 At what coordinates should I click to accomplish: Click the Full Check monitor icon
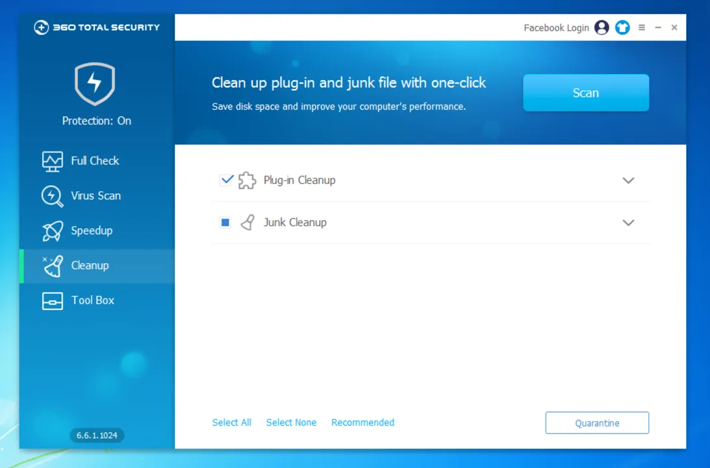pos(53,161)
